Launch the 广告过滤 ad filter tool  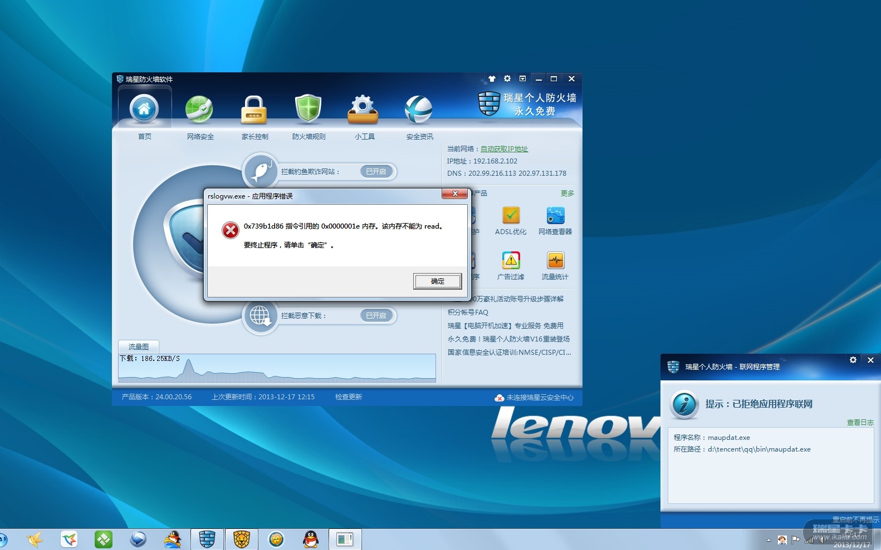pos(511,266)
